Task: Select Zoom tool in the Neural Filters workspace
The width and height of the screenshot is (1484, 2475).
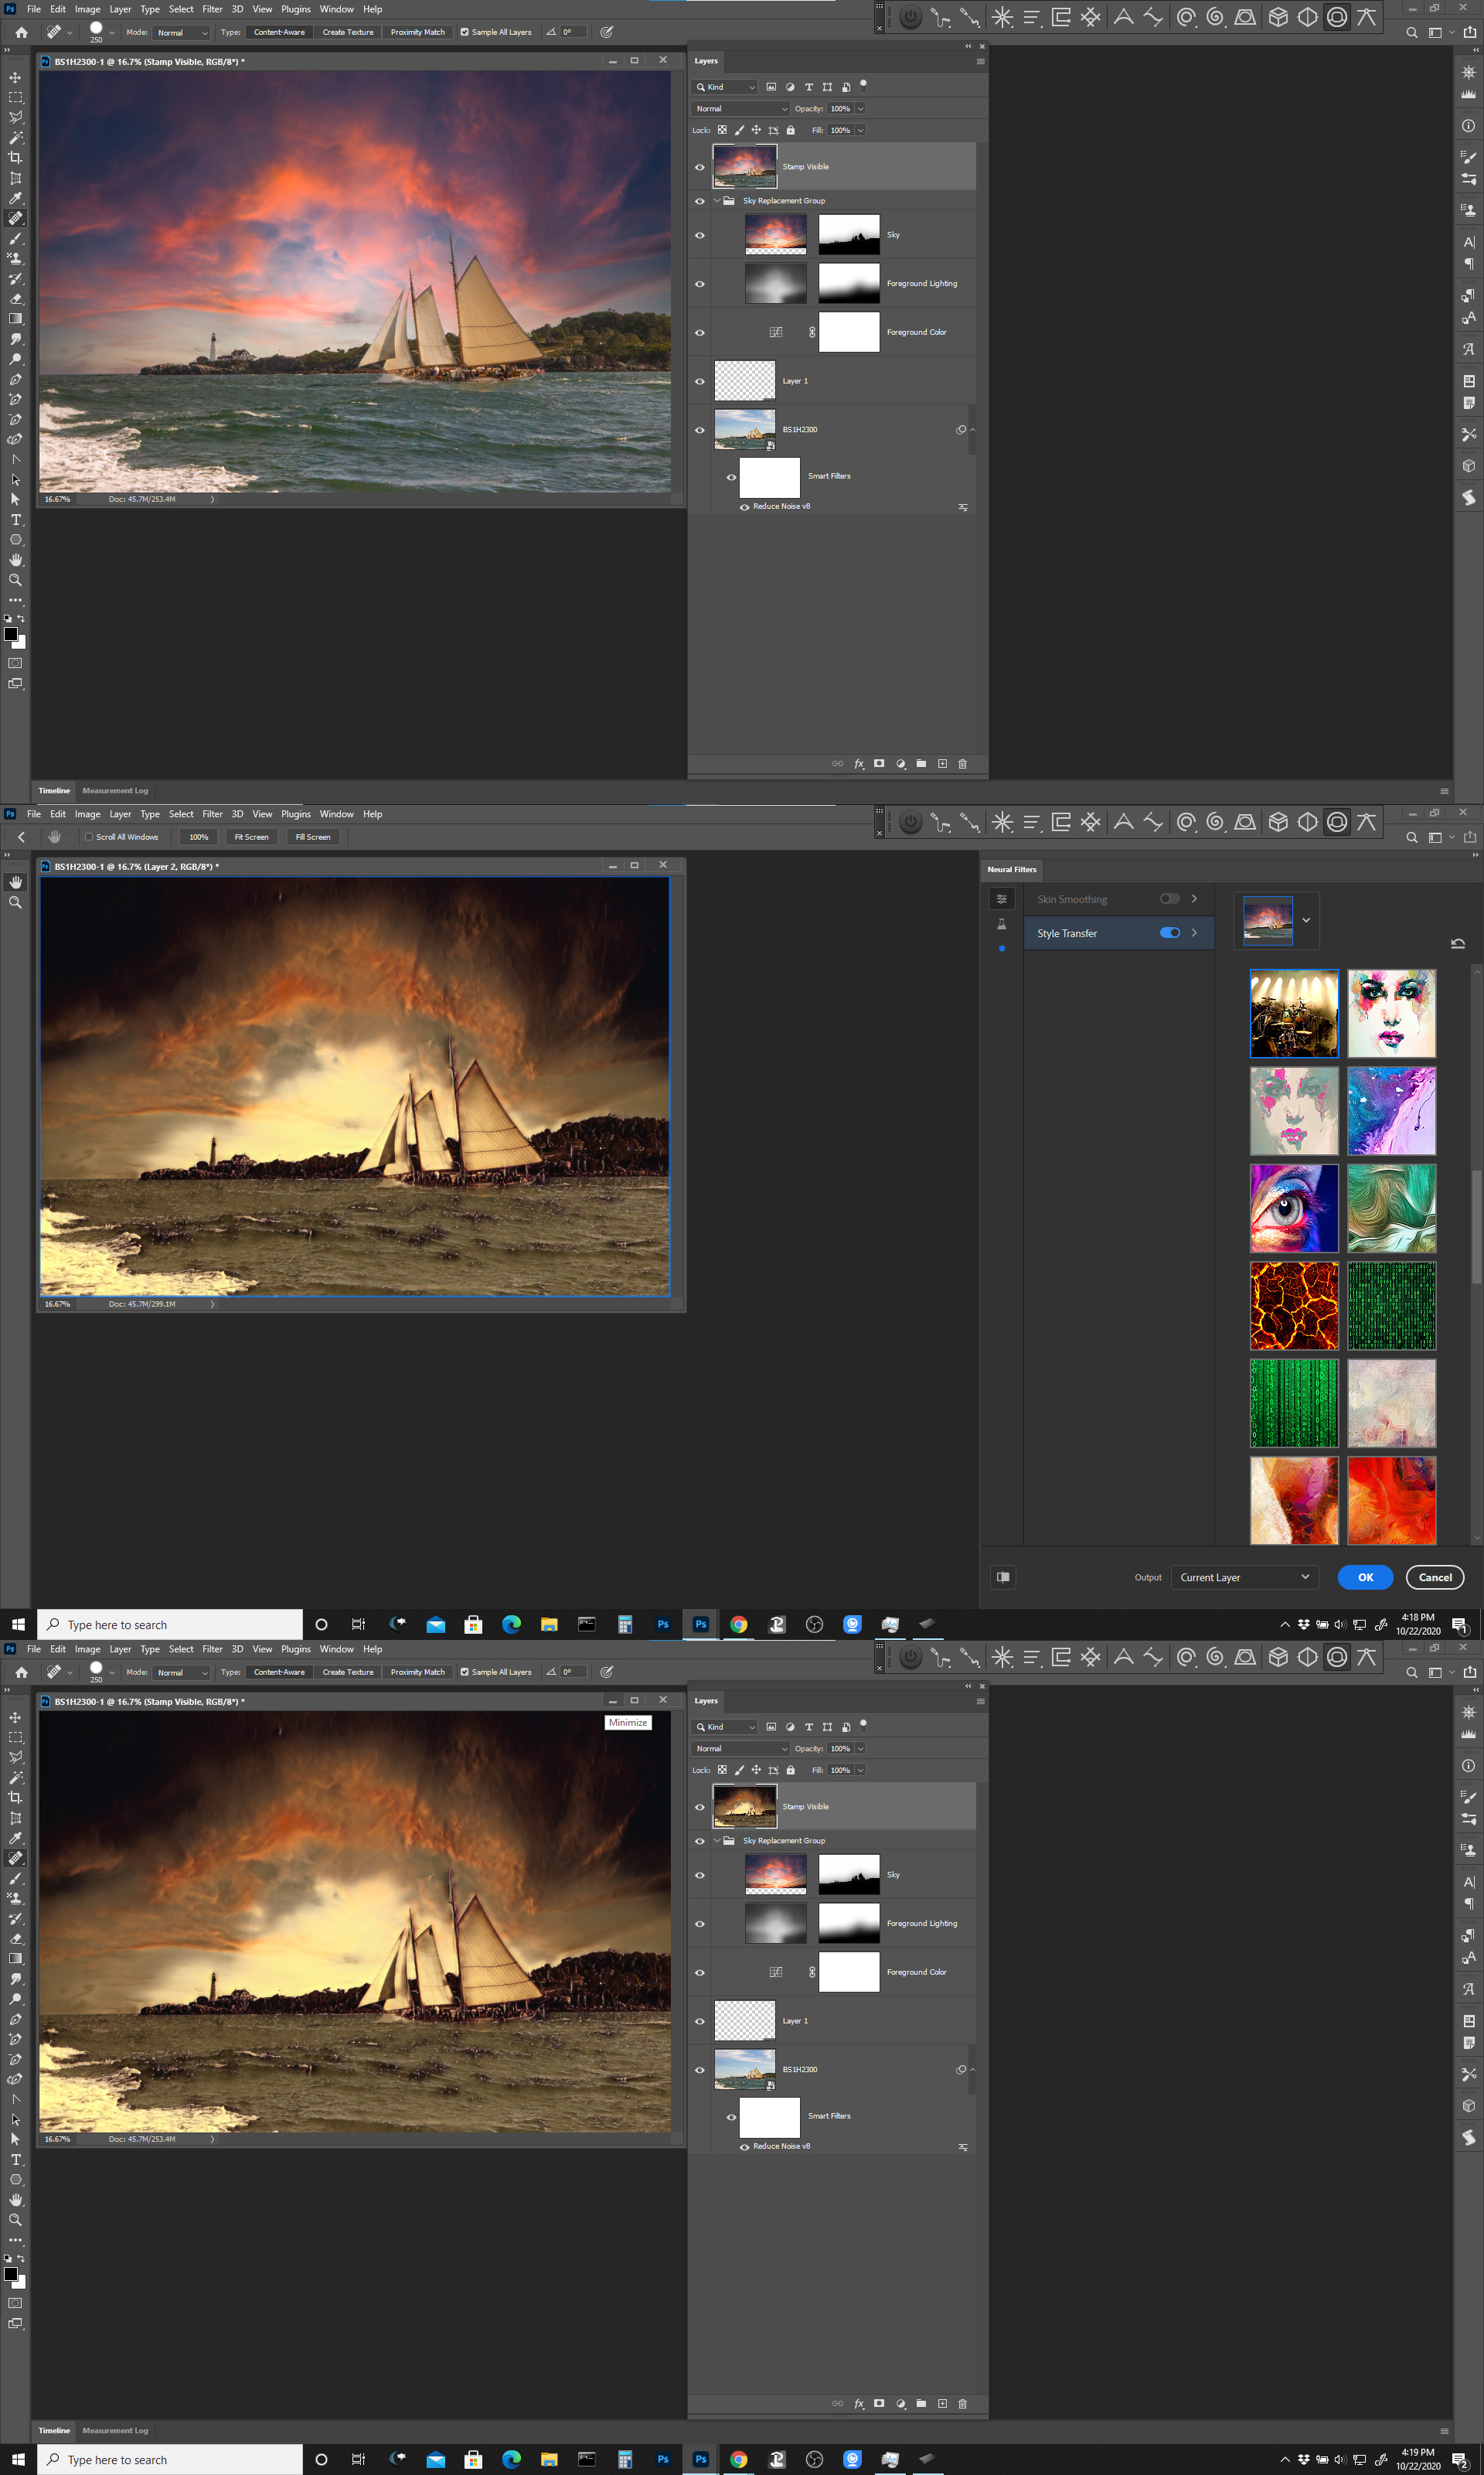Action: click(15, 902)
